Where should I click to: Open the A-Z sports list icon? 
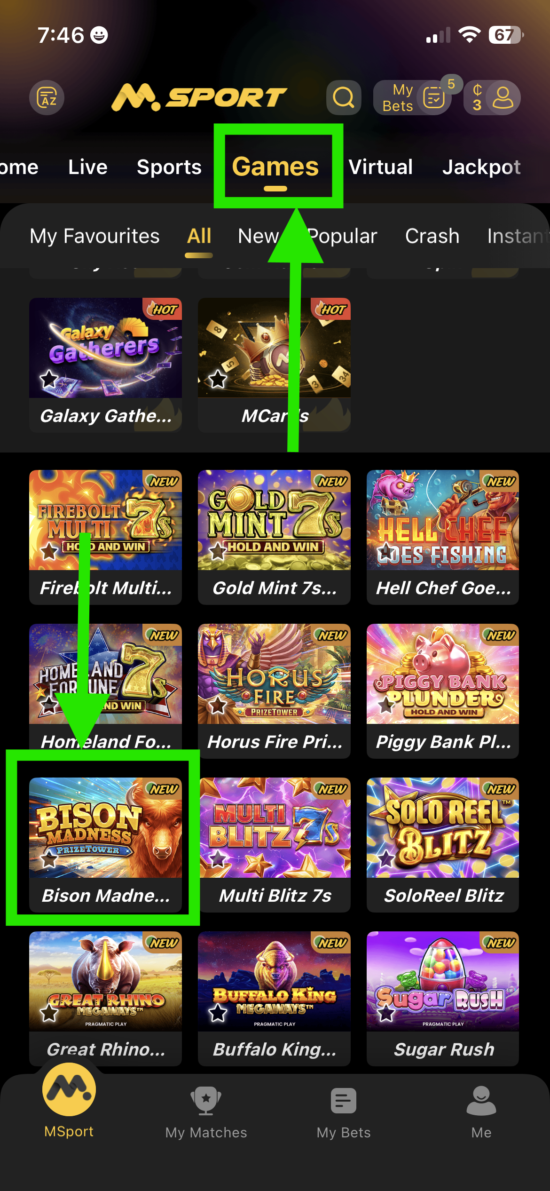(47, 97)
